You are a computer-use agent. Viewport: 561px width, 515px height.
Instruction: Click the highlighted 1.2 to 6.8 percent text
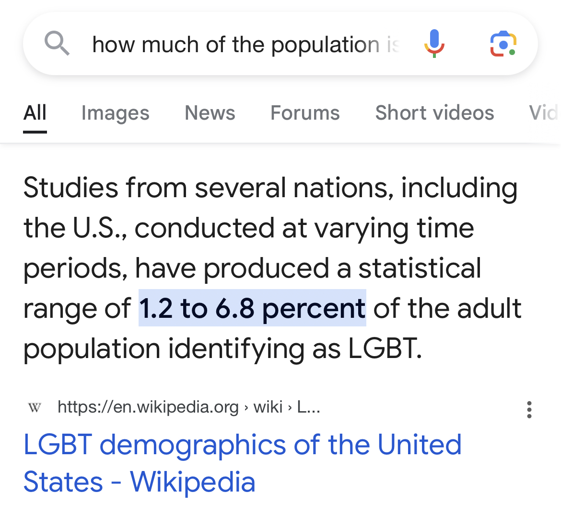(252, 308)
